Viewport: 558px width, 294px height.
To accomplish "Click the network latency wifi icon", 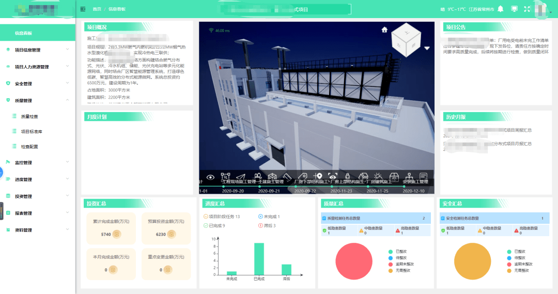I will [x=211, y=30].
